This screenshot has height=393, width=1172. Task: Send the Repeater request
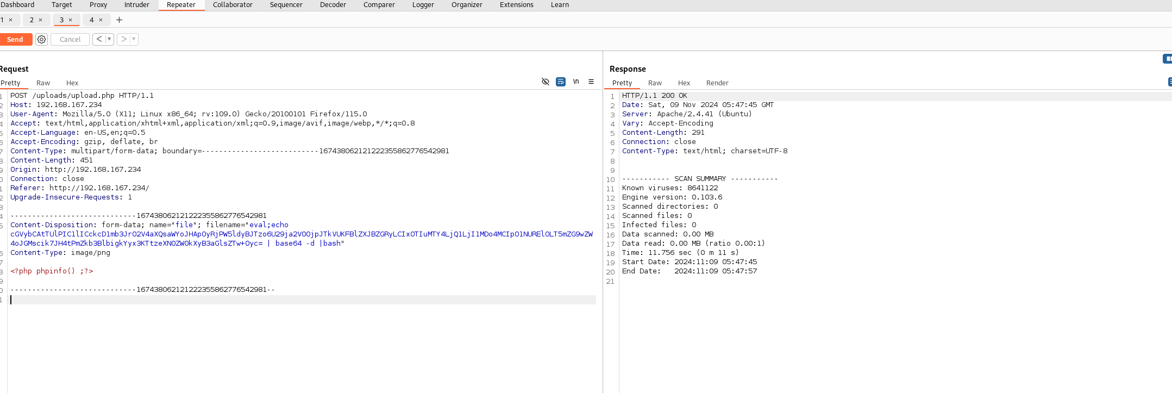pyautogui.click(x=15, y=39)
